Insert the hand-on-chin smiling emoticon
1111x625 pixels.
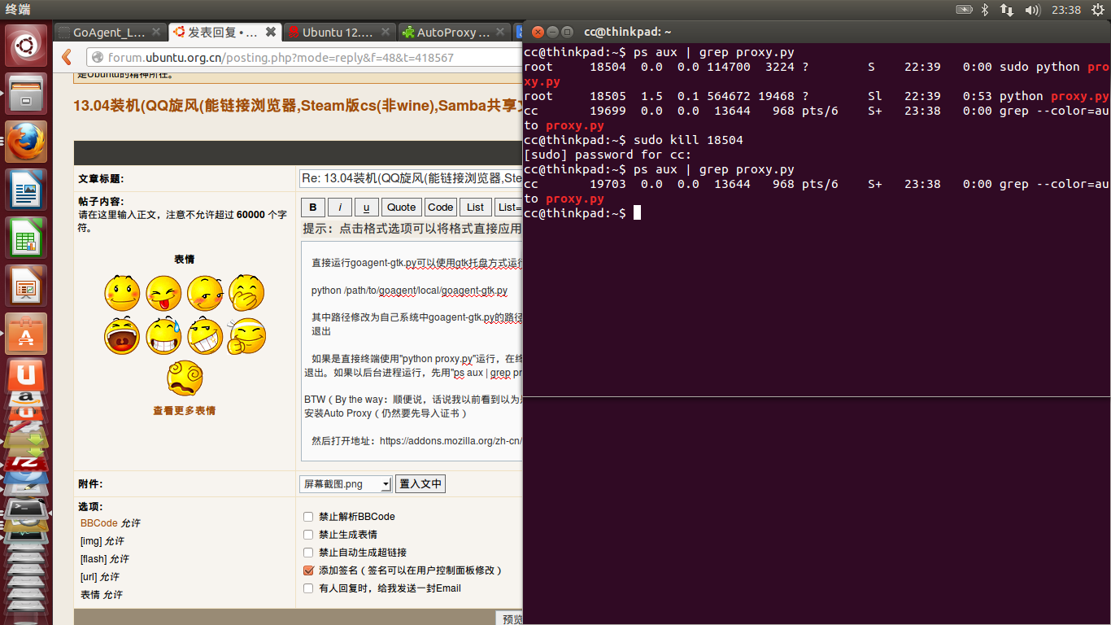246,335
